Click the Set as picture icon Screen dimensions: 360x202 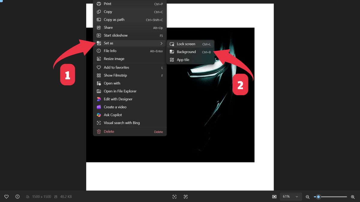[99, 43]
